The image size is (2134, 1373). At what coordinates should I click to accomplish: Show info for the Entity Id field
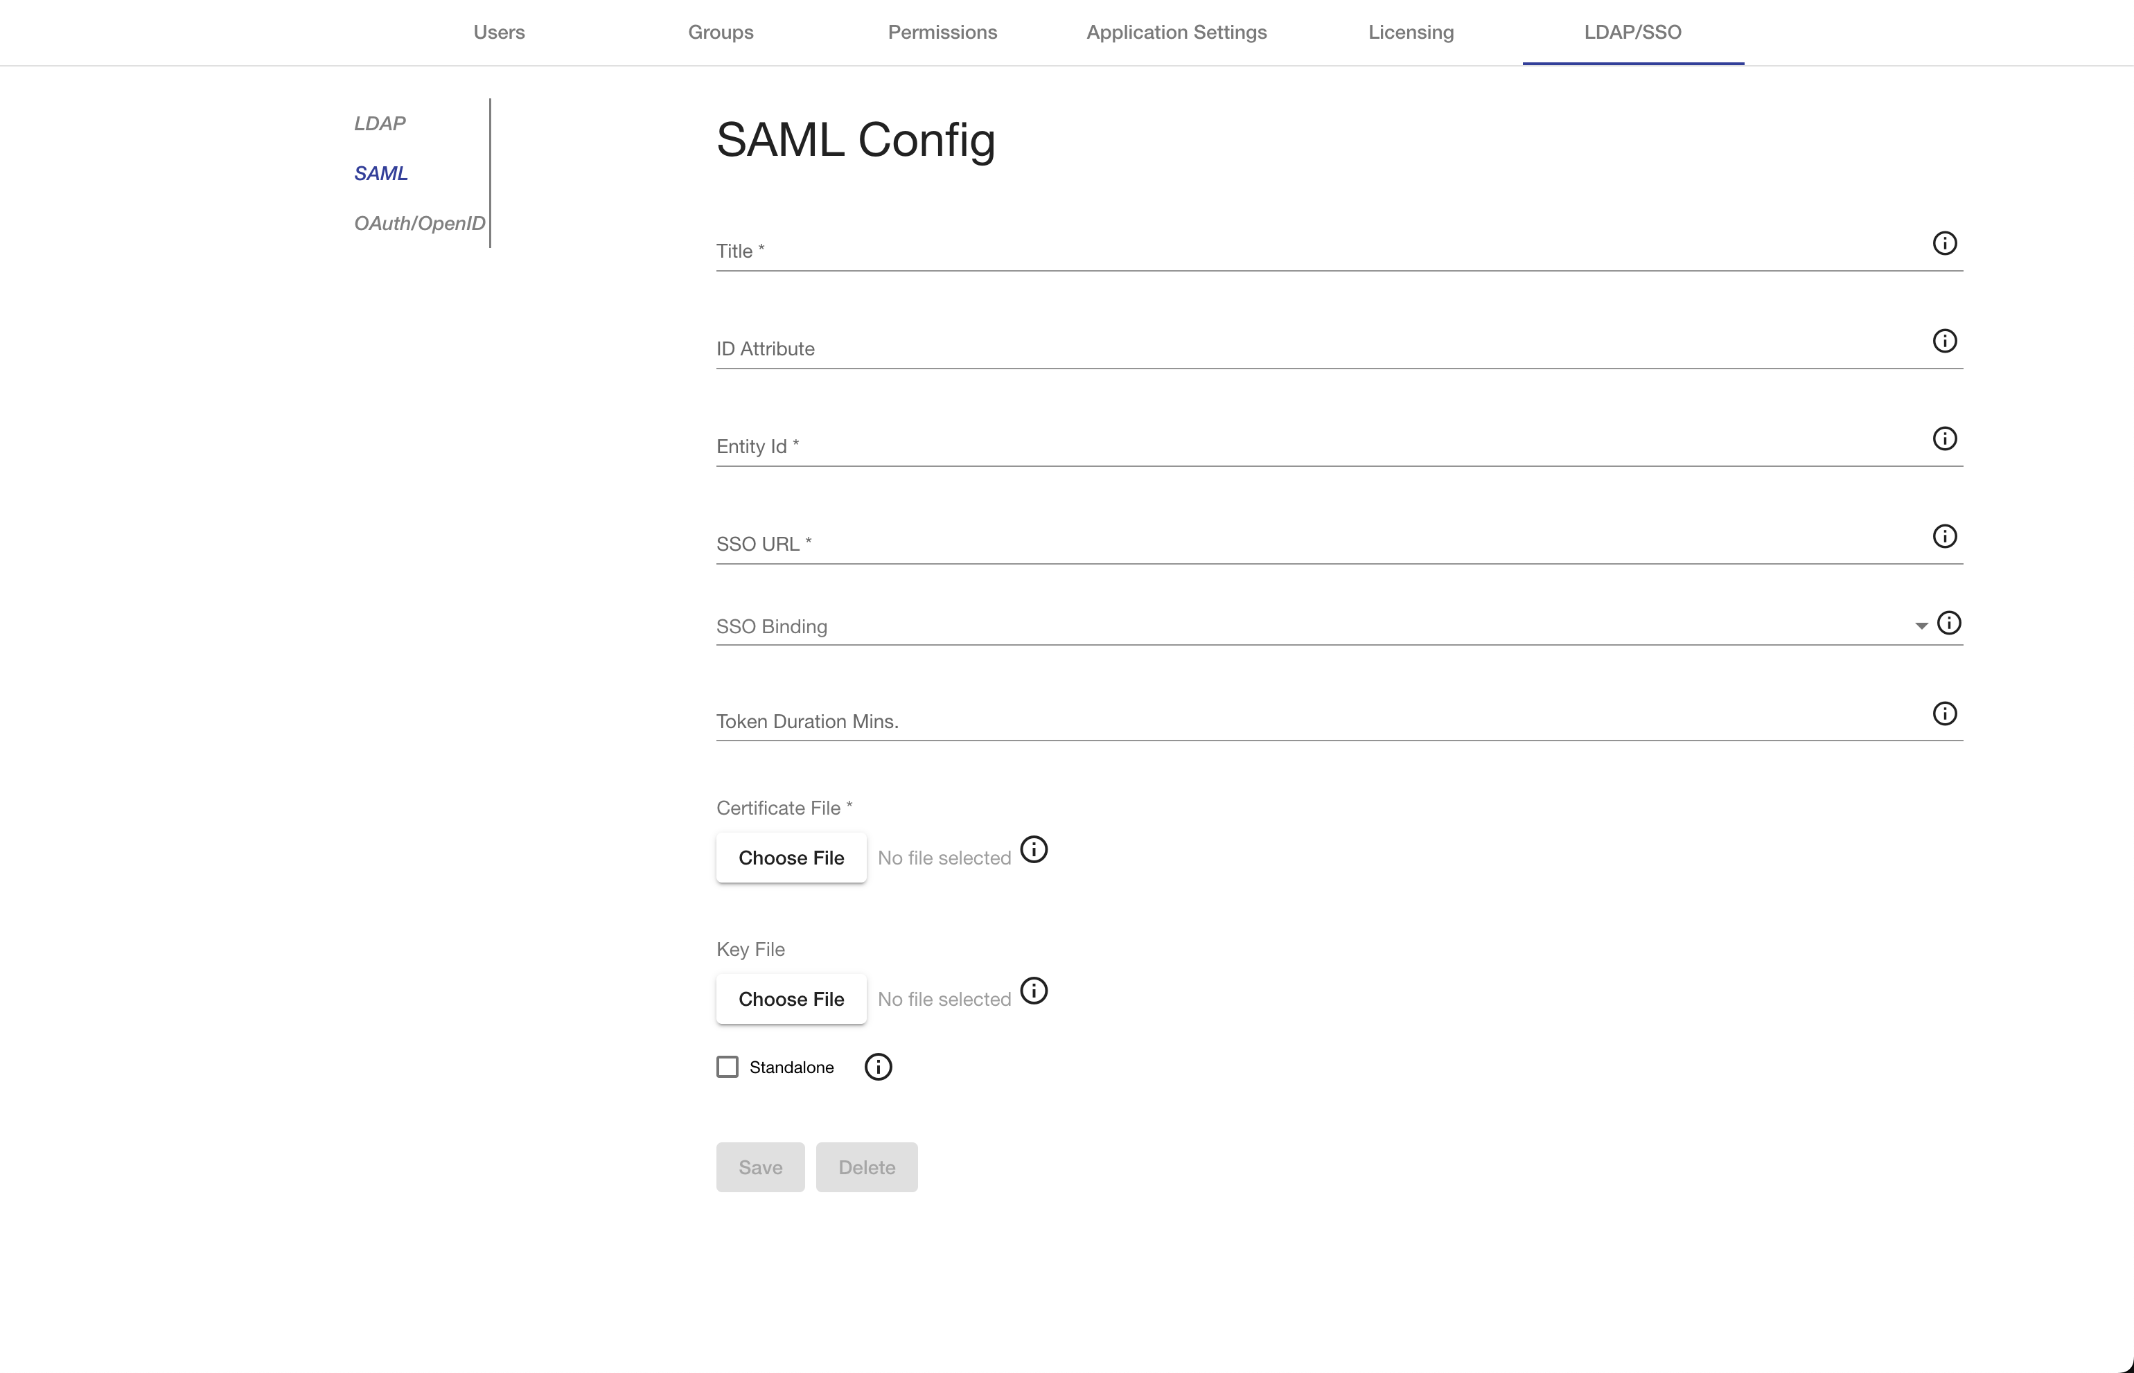[1944, 439]
